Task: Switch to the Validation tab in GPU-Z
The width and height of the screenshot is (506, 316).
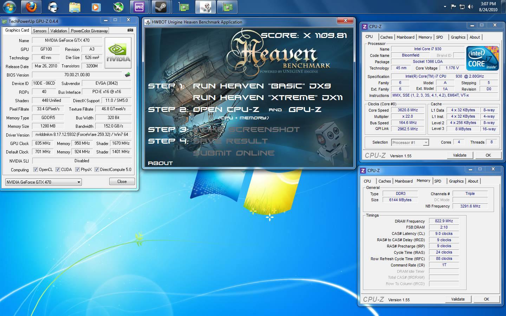Action: pyautogui.click(x=58, y=31)
